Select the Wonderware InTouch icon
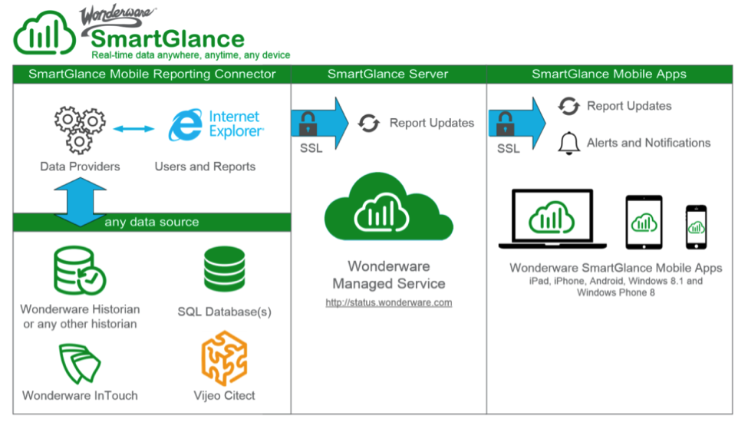The width and height of the screenshot is (748, 429). pos(80,364)
